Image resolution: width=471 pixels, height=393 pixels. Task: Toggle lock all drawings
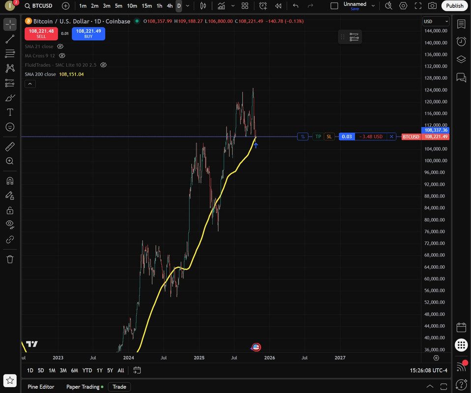[10, 210]
